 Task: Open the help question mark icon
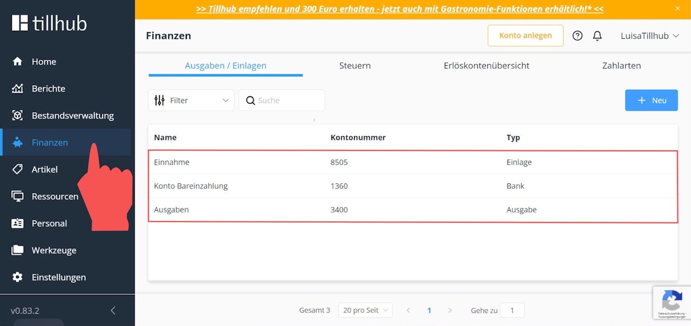pos(577,36)
